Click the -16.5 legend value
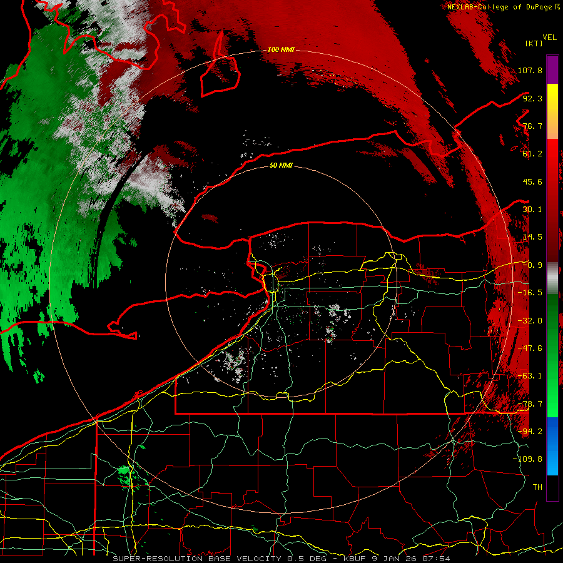The height and width of the screenshot is (563, 563). 530,293
